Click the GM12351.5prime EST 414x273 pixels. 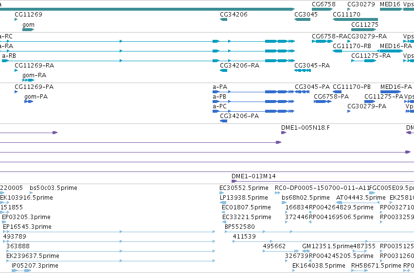coord(306,251)
